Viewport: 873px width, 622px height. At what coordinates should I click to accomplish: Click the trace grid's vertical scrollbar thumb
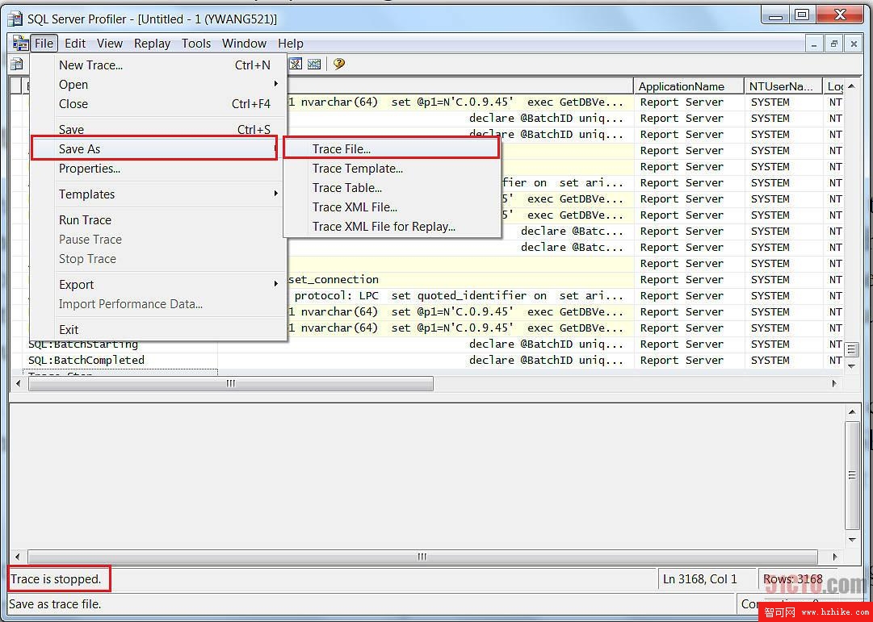click(x=851, y=349)
